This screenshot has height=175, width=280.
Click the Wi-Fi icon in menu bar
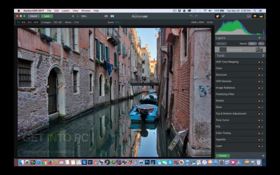coord(205,11)
